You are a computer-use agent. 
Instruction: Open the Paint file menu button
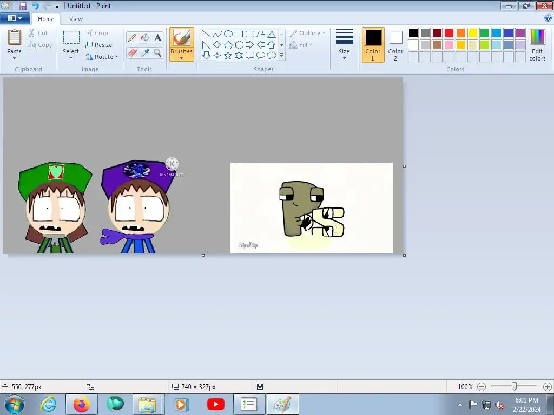click(15, 18)
